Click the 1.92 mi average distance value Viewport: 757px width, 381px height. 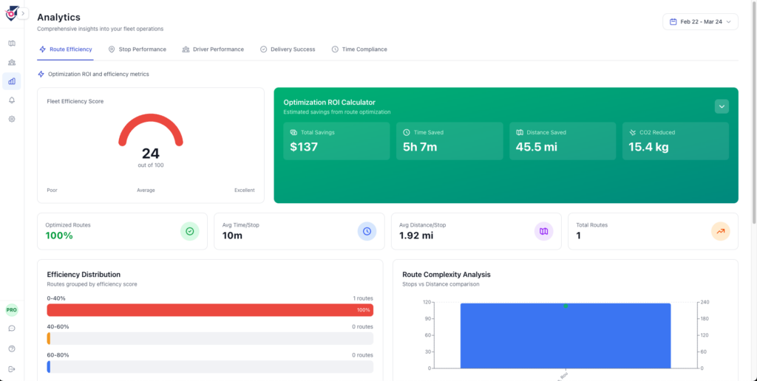point(416,236)
